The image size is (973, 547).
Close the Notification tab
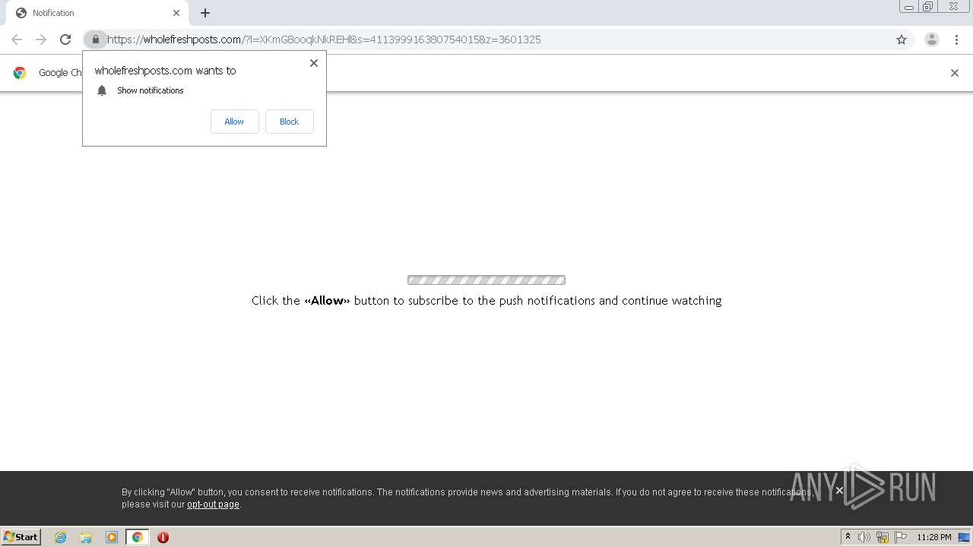176,13
